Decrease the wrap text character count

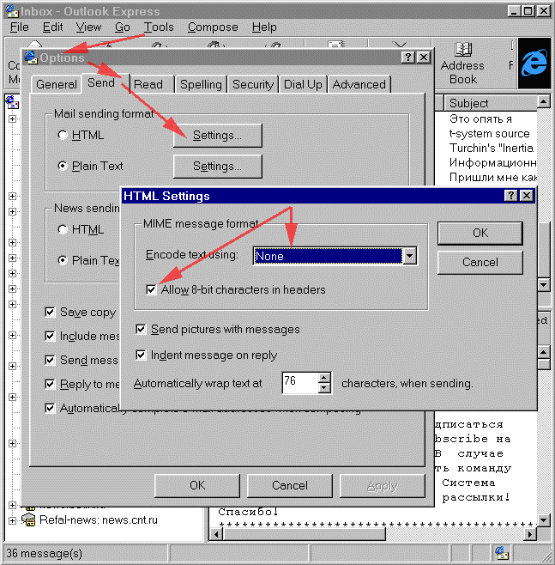pos(324,388)
